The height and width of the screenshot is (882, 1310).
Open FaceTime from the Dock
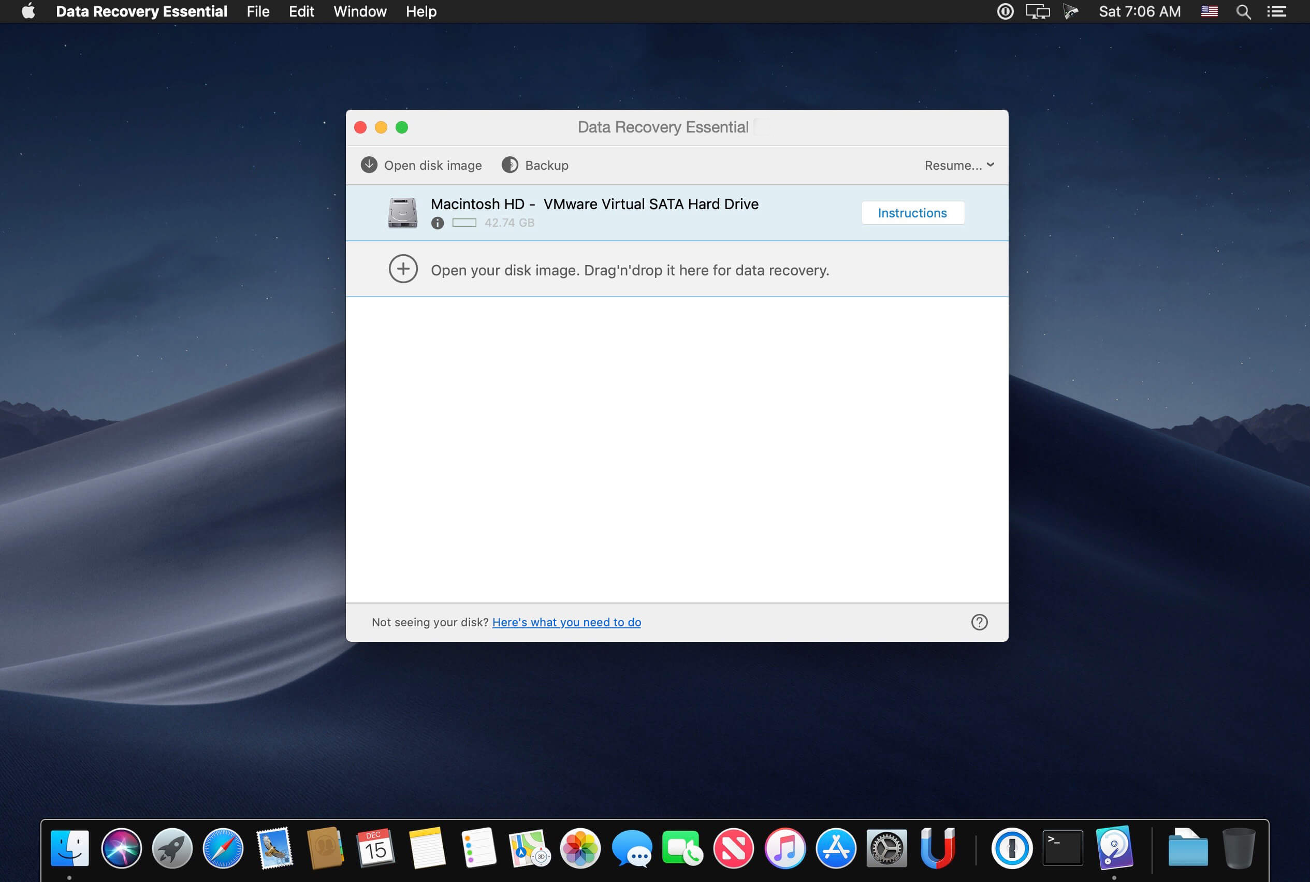682,848
